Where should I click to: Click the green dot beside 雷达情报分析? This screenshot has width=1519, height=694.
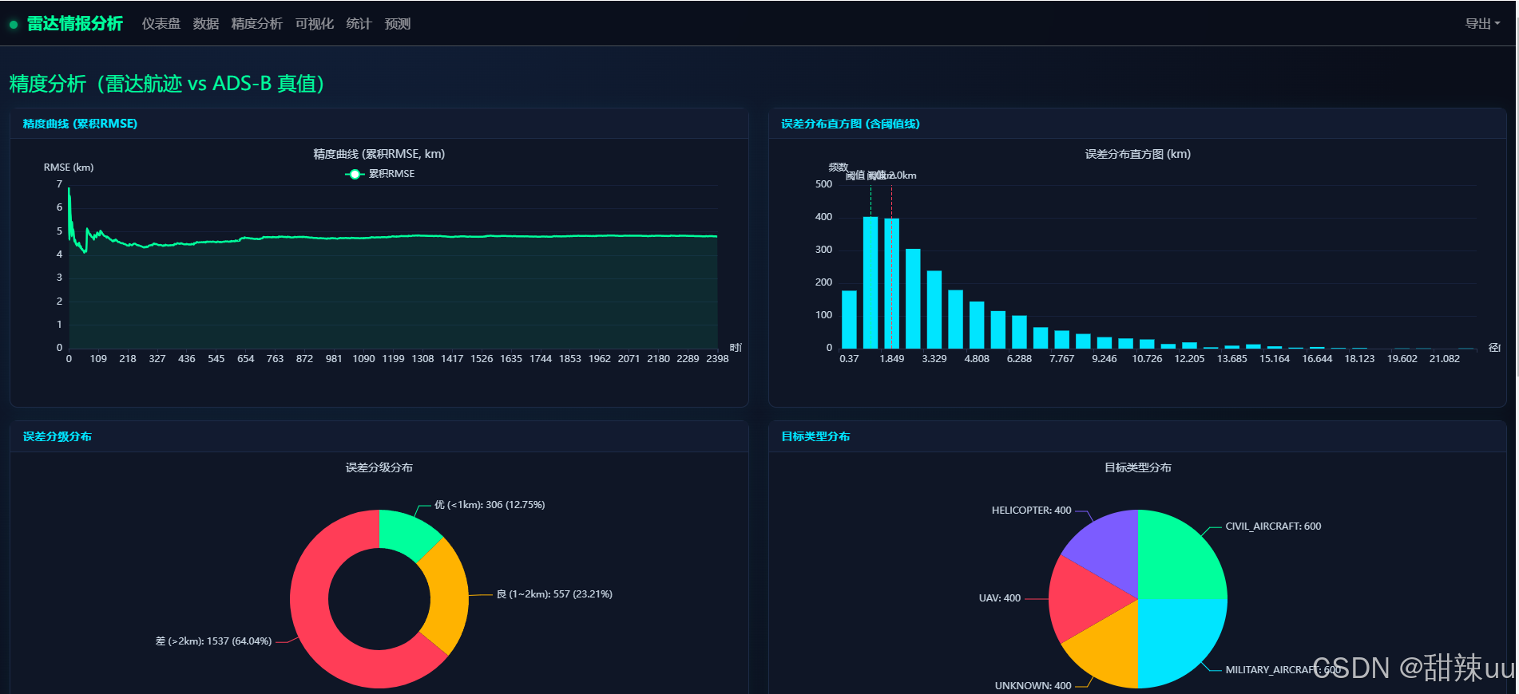coord(14,25)
